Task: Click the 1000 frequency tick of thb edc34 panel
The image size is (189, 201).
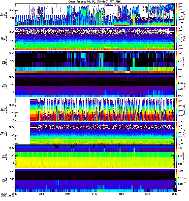Action: [x=11, y=11]
